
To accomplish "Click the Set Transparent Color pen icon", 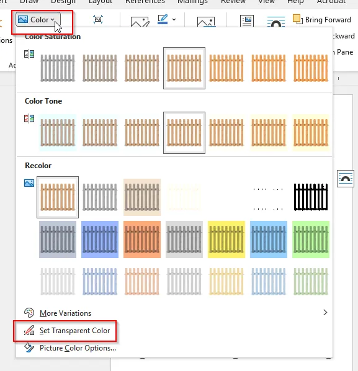I will pos(29,330).
